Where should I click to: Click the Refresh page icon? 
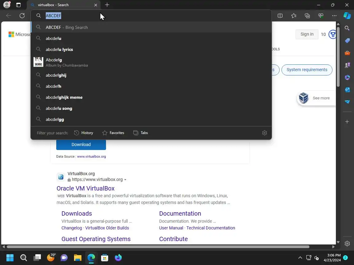tap(22, 16)
